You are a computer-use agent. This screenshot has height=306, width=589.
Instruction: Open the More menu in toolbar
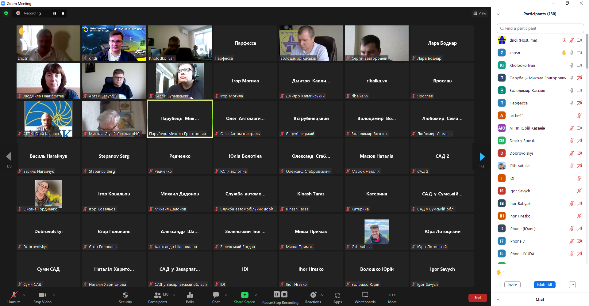pyautogui.click(x=392, y=295)
